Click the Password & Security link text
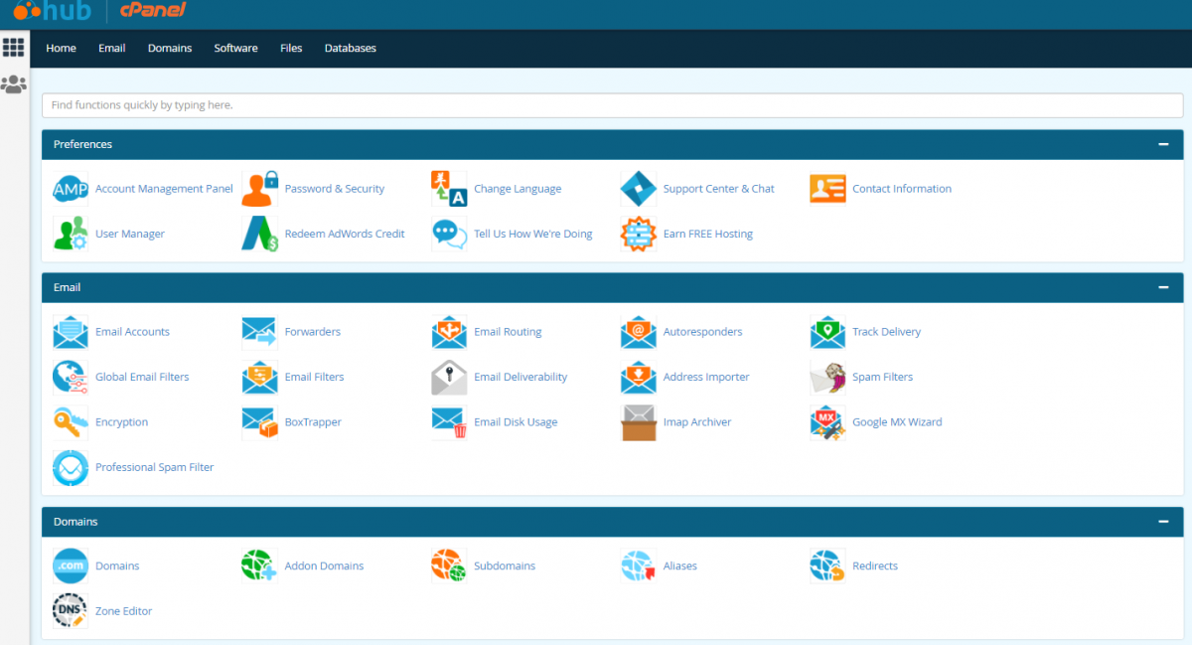 coord(335,189)
